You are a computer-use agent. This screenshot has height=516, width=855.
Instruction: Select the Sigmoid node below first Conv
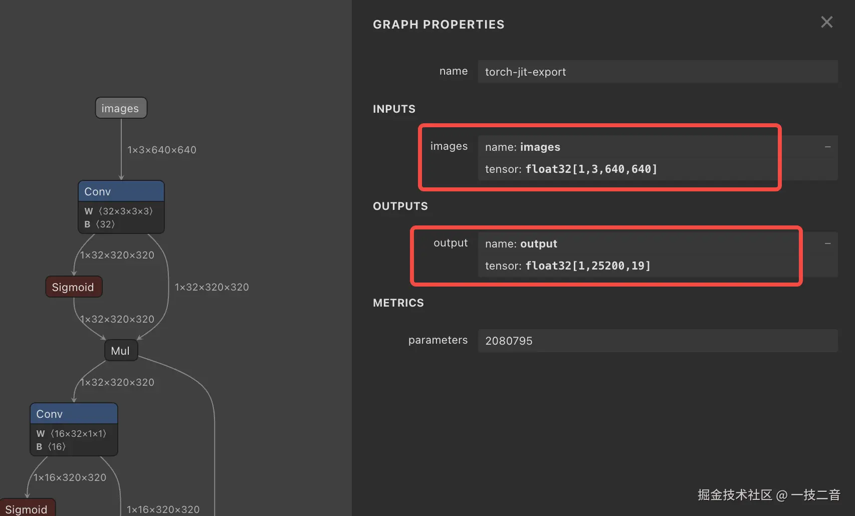(73, 287)
